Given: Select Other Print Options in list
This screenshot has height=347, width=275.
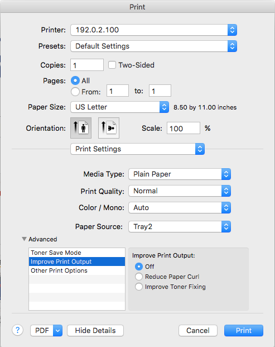Looking at the screenshot, I should coord(77,270).
